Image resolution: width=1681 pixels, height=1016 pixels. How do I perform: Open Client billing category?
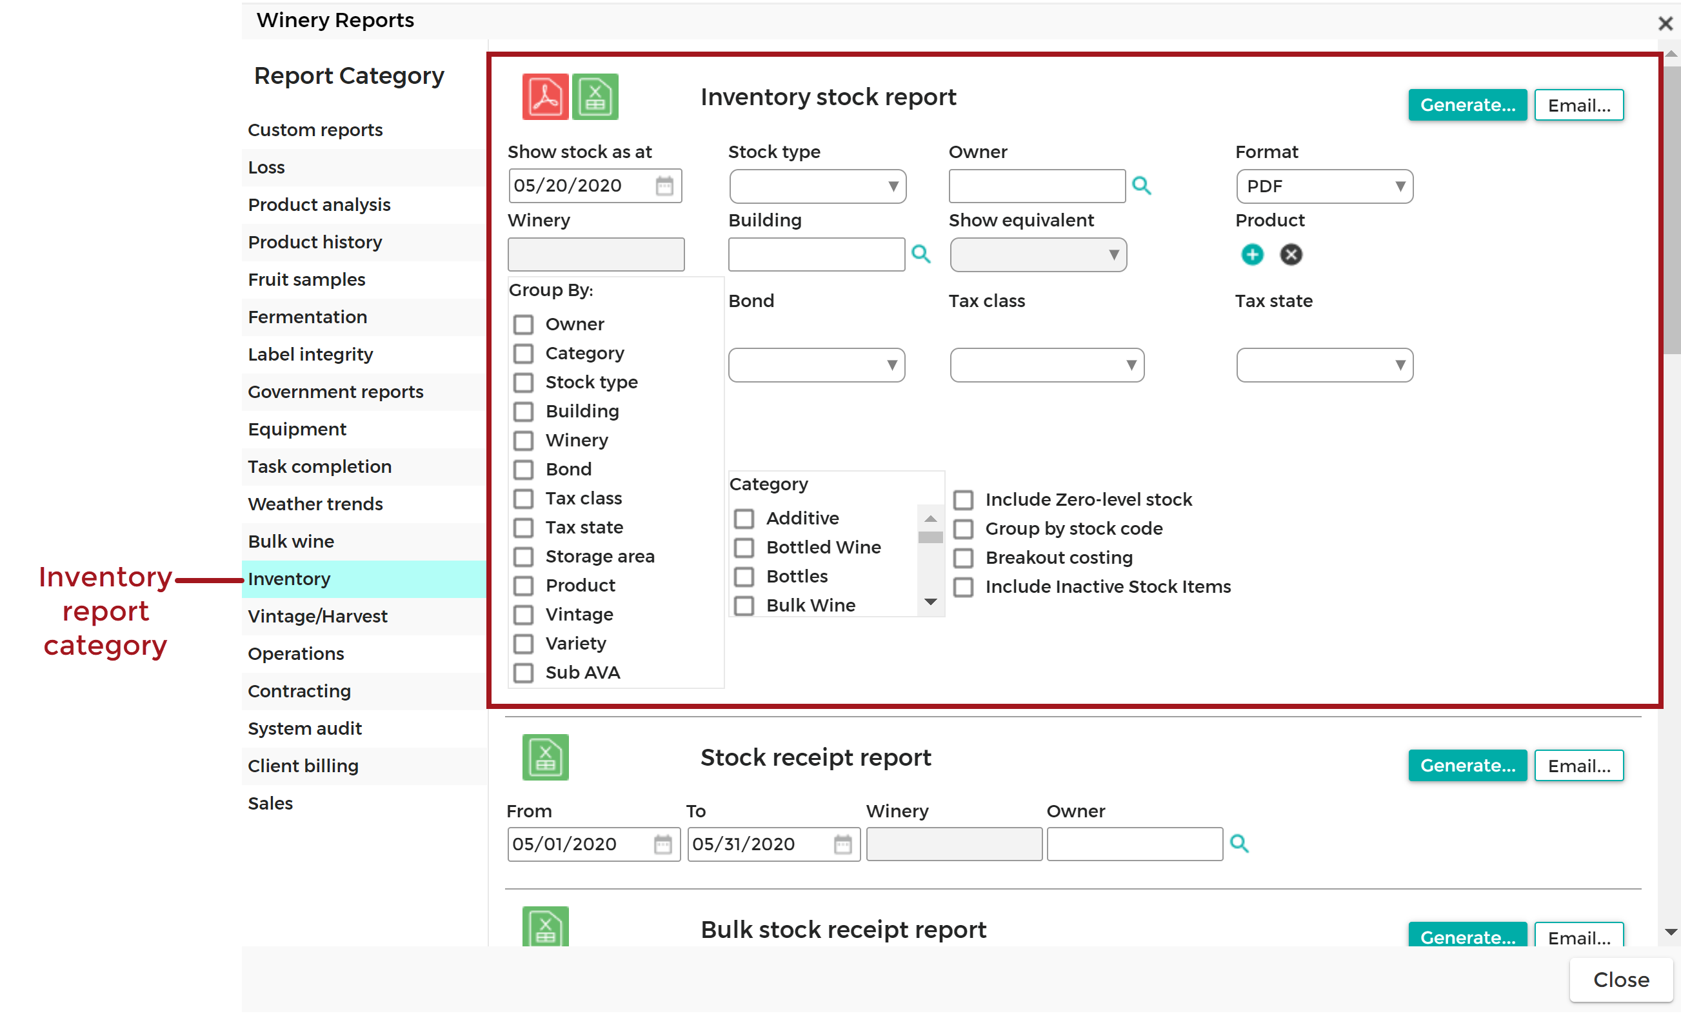point(364,766)
